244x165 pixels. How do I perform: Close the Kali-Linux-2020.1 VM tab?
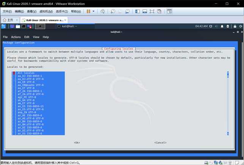point(65,20)
